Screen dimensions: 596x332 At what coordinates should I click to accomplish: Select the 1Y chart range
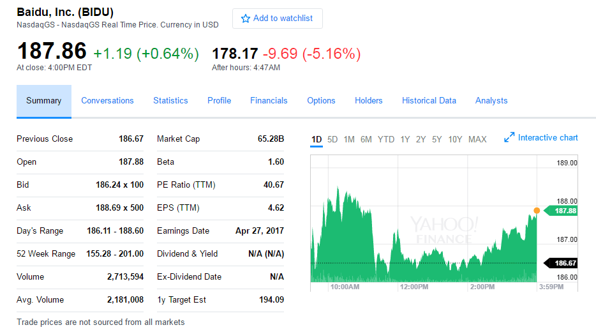(405, 139)
